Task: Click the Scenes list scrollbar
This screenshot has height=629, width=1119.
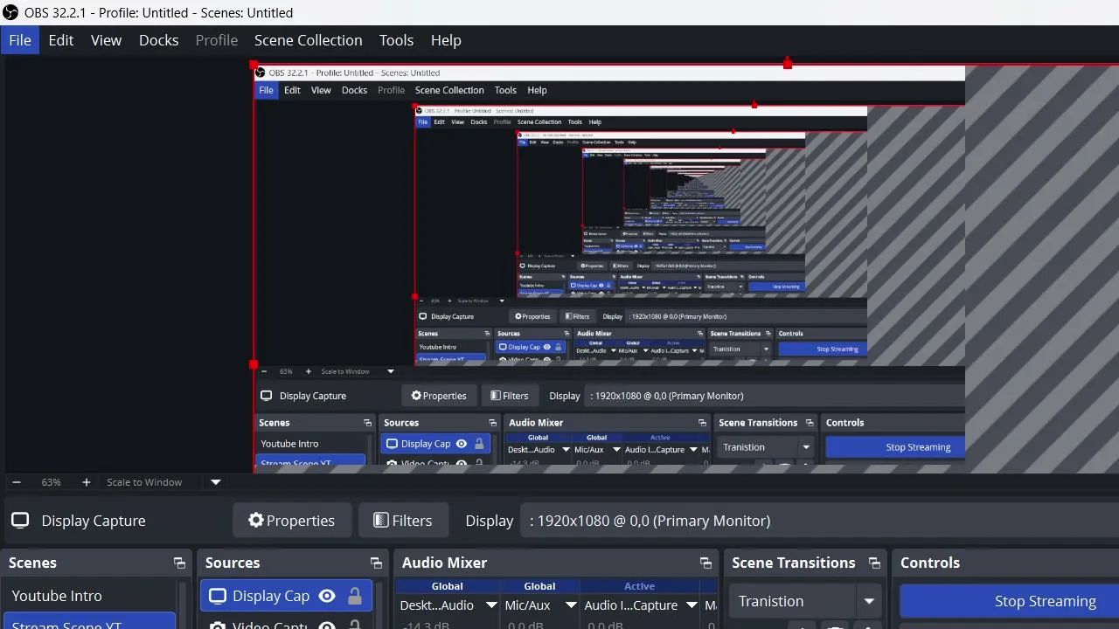Action: pos(183,605)
